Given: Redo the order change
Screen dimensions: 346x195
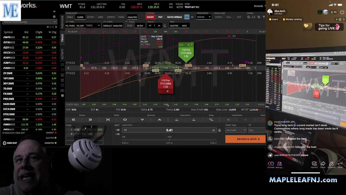Looking at the screenshot, I should 245,119.
